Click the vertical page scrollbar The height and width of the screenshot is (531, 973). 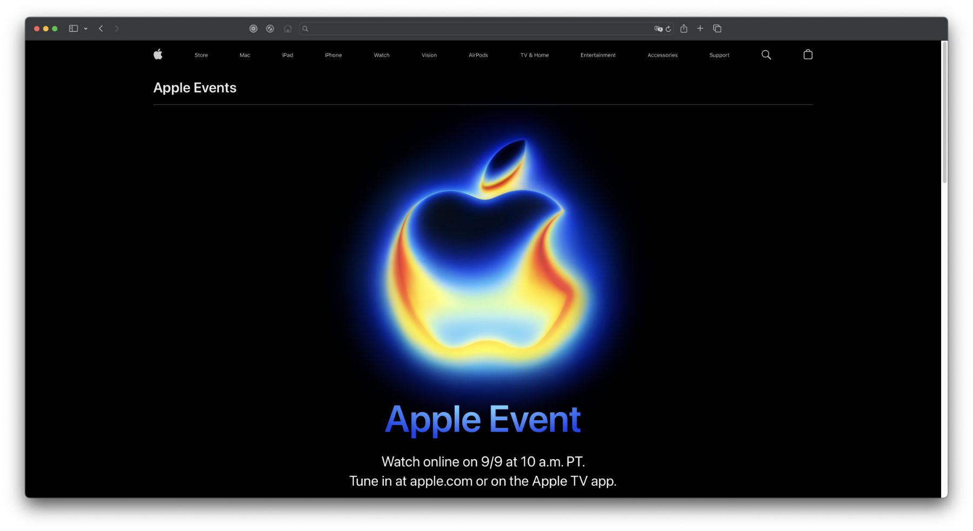pyautogui.click(x=944, y=113)
